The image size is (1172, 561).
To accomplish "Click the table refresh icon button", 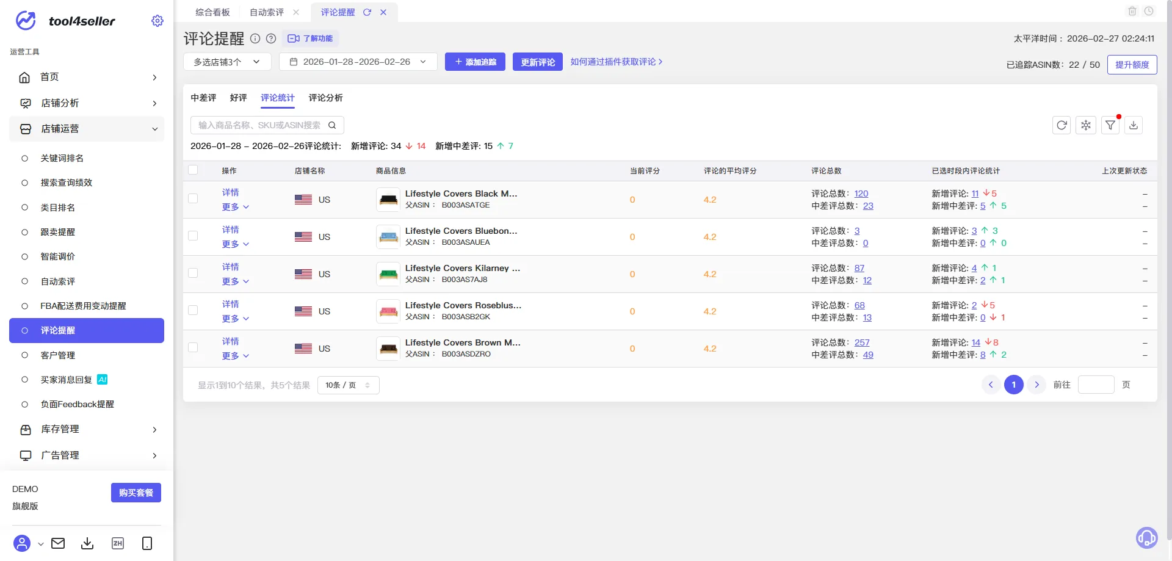I will coord(1062,125).
